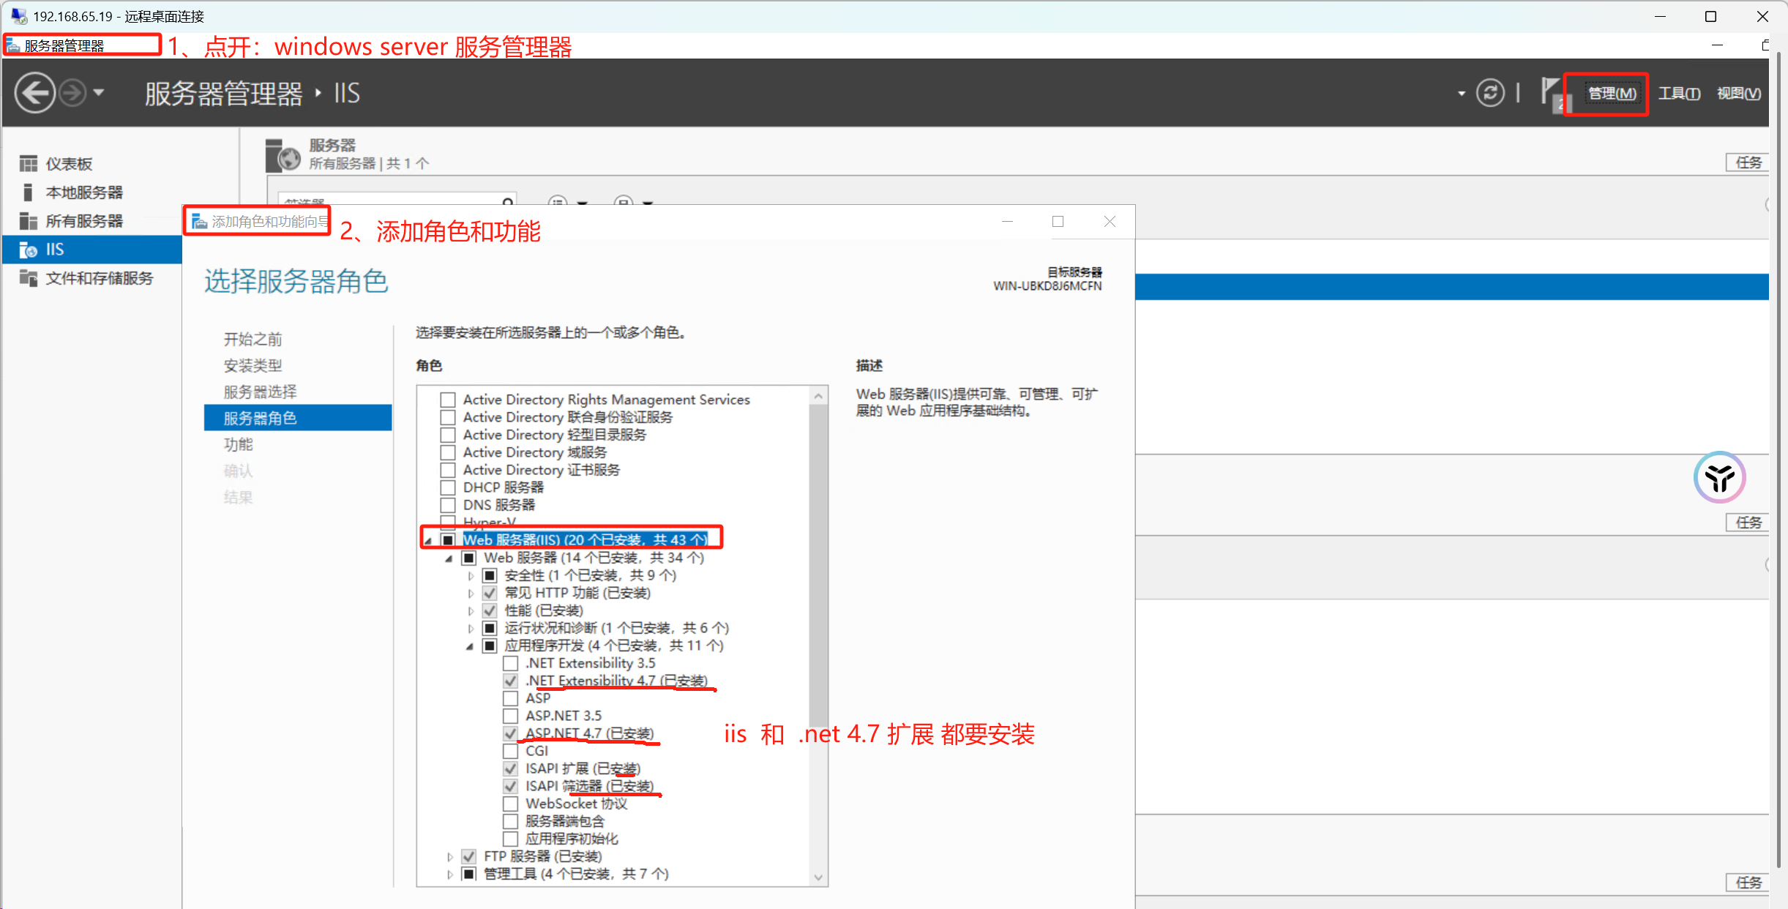Click the 任务 button in the servers panel

coord(1748,162)
